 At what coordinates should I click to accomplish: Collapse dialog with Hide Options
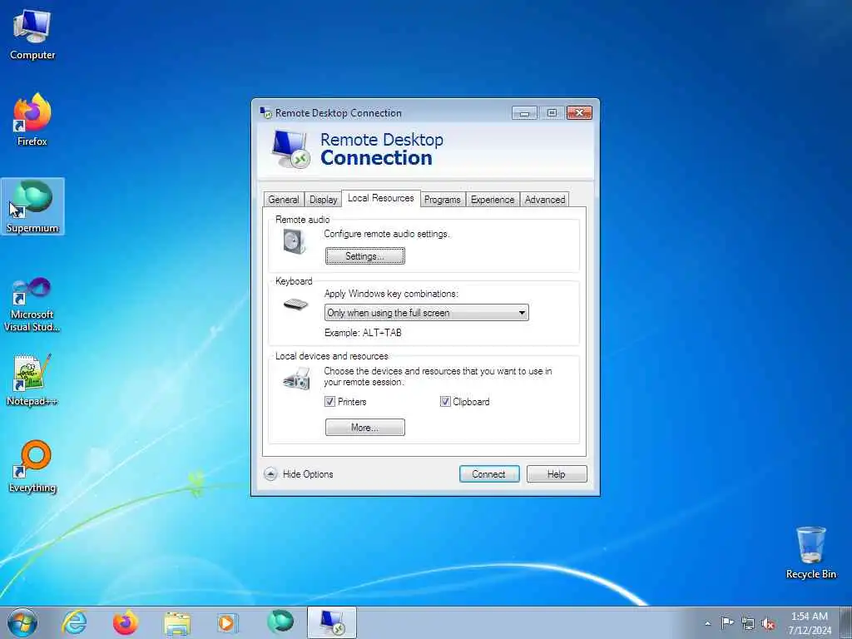(x=299, y=473)
